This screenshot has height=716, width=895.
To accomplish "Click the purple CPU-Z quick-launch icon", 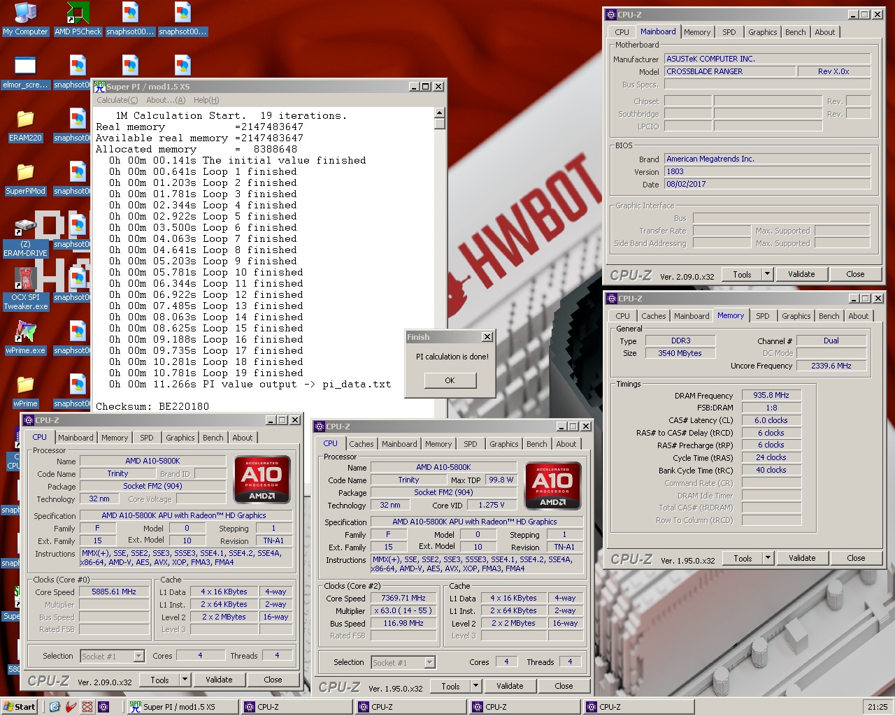I will pyautogui.click(x=103, y=707).
